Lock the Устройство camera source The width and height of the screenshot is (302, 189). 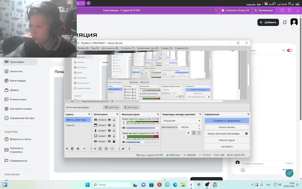(114, 120)
